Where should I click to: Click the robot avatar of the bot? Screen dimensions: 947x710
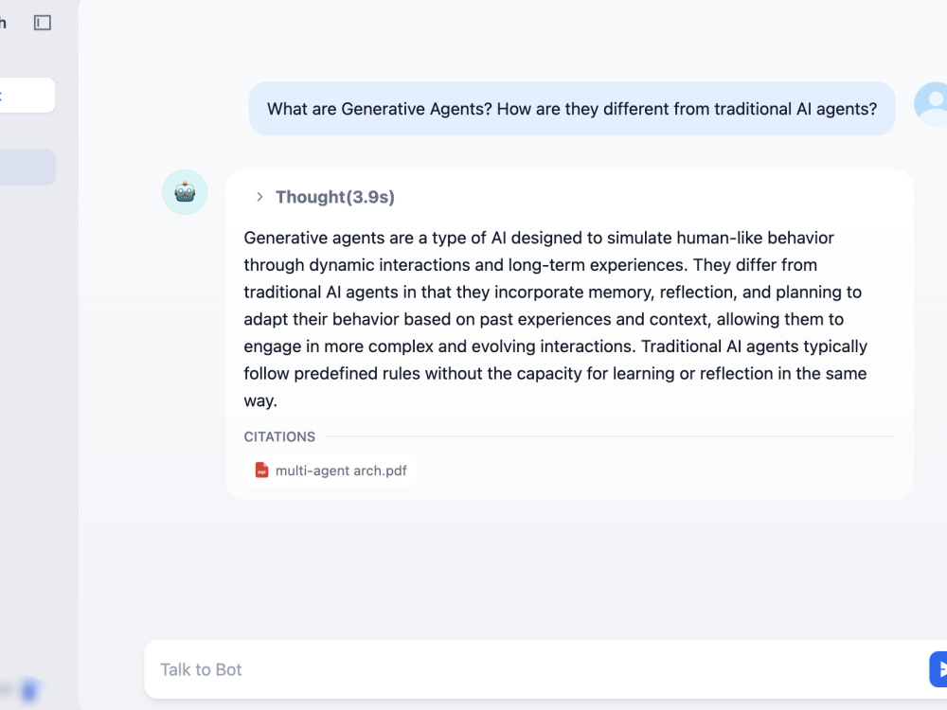185,192
